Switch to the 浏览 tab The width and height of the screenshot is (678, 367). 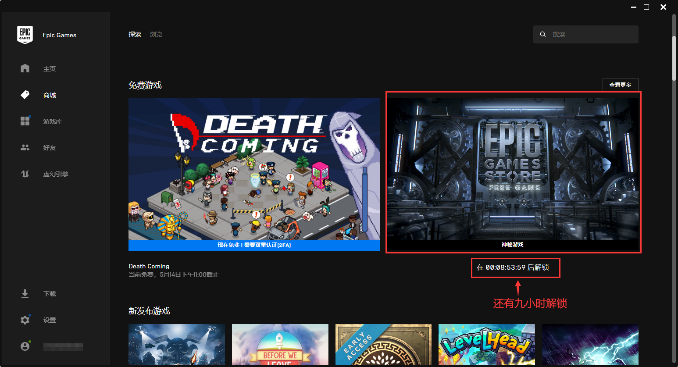tap(156, 34)
